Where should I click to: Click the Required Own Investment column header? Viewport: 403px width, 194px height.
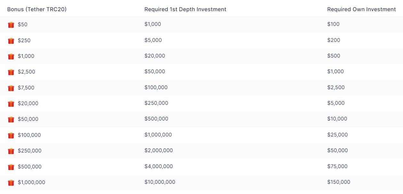[x=361, y=9]
